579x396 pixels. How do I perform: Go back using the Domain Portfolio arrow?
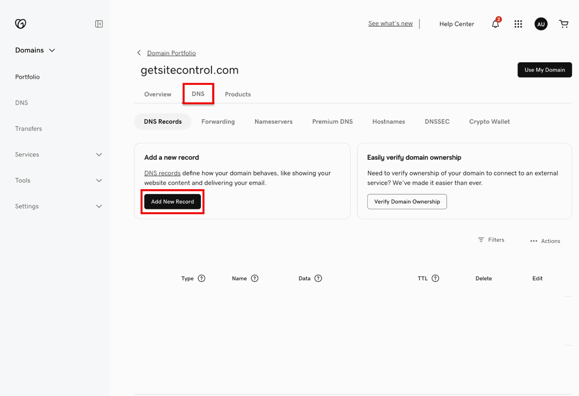pos(139,53)
